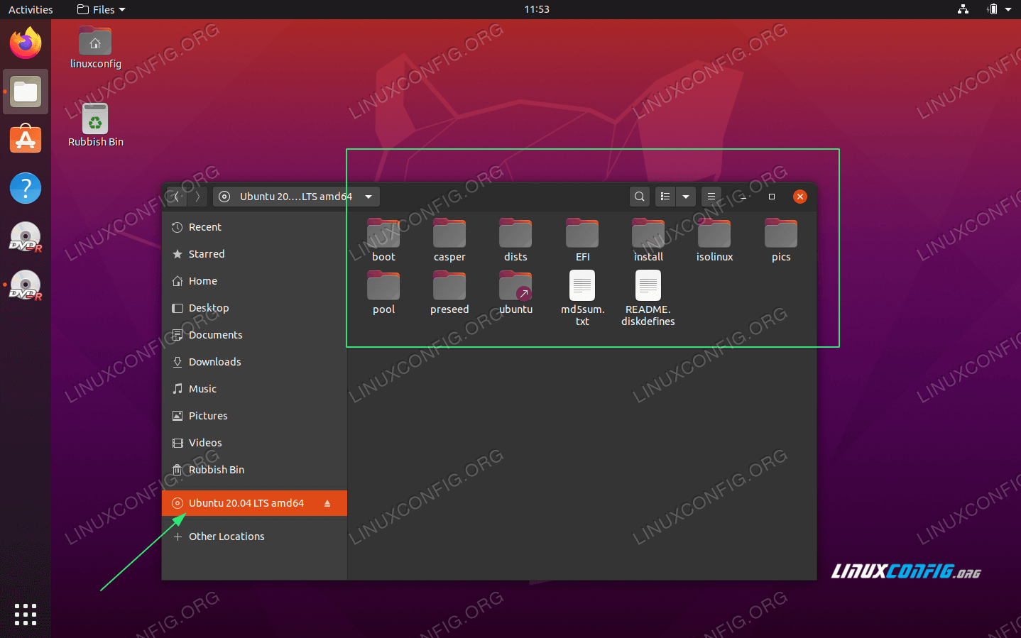This screenshot has height=638, width=1021.
Task: Open the install folder
Action: [x=648, y=240]
